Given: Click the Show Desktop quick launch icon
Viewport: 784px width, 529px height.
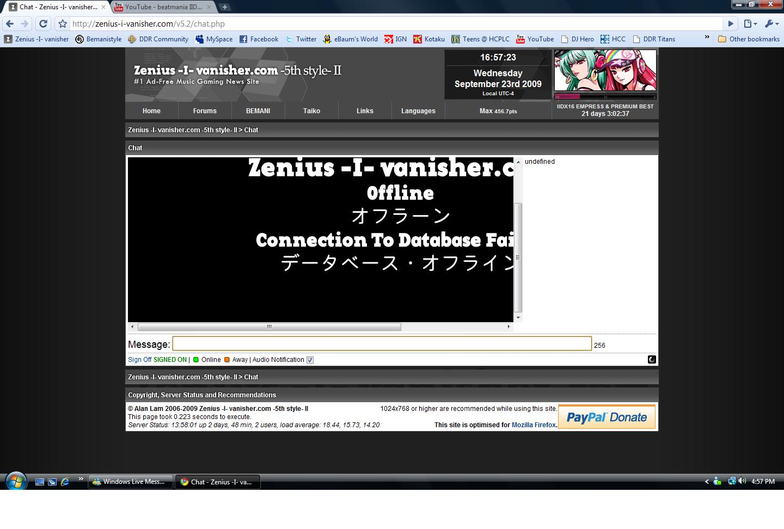Looking at the screenshot, I should coord(39,482).
